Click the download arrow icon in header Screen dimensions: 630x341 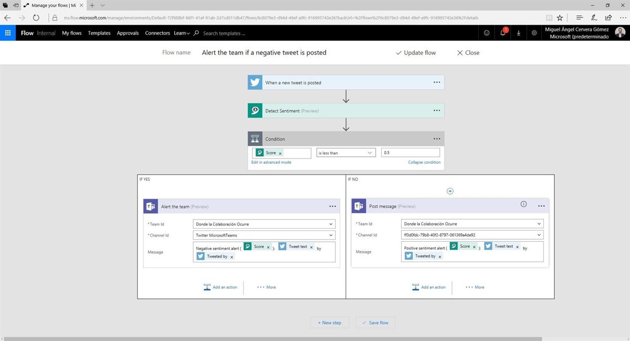point(519,33)
